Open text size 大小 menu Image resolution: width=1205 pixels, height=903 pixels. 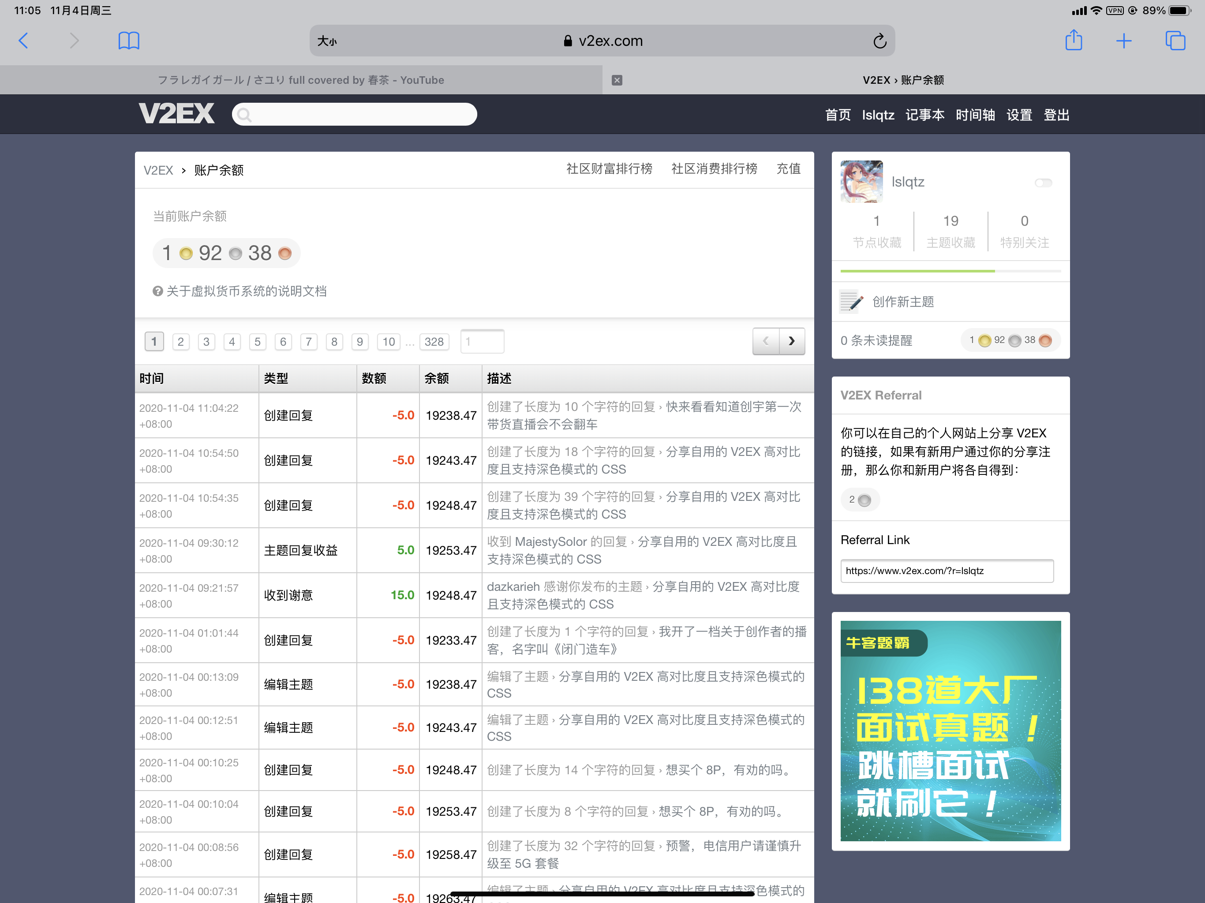[327, 41]
